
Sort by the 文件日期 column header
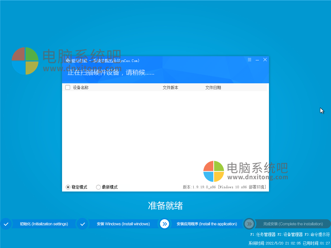click(213, 88)
